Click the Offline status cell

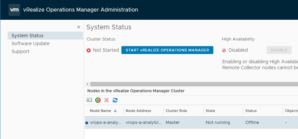pyautogui.click(x=252, y=123)
